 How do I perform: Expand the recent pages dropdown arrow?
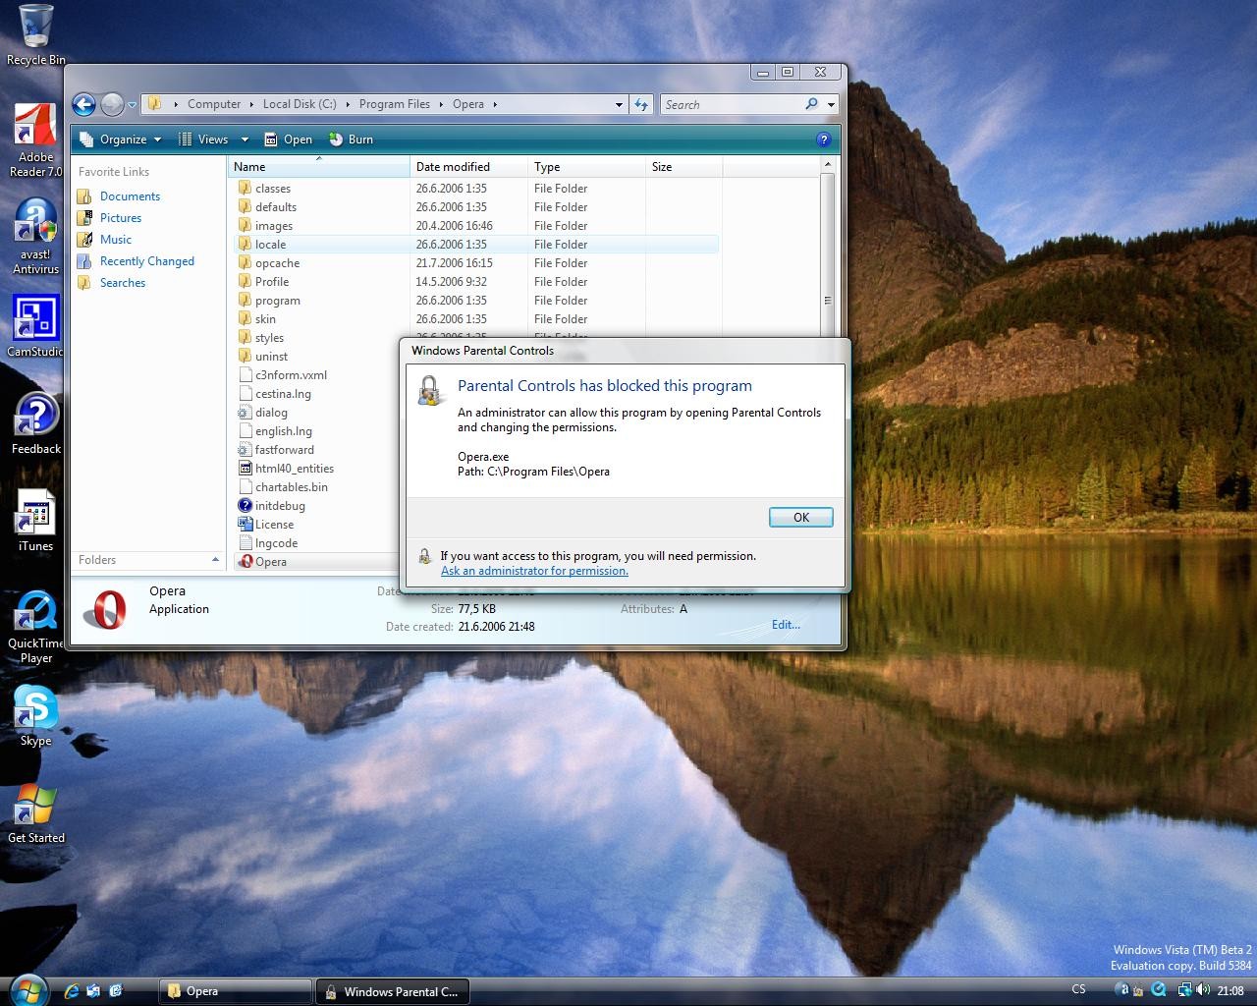pos(132,105)
